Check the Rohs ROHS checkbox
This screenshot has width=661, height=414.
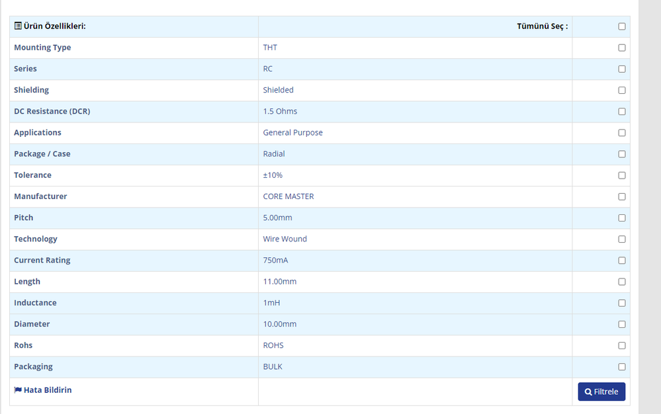[622, 345]
